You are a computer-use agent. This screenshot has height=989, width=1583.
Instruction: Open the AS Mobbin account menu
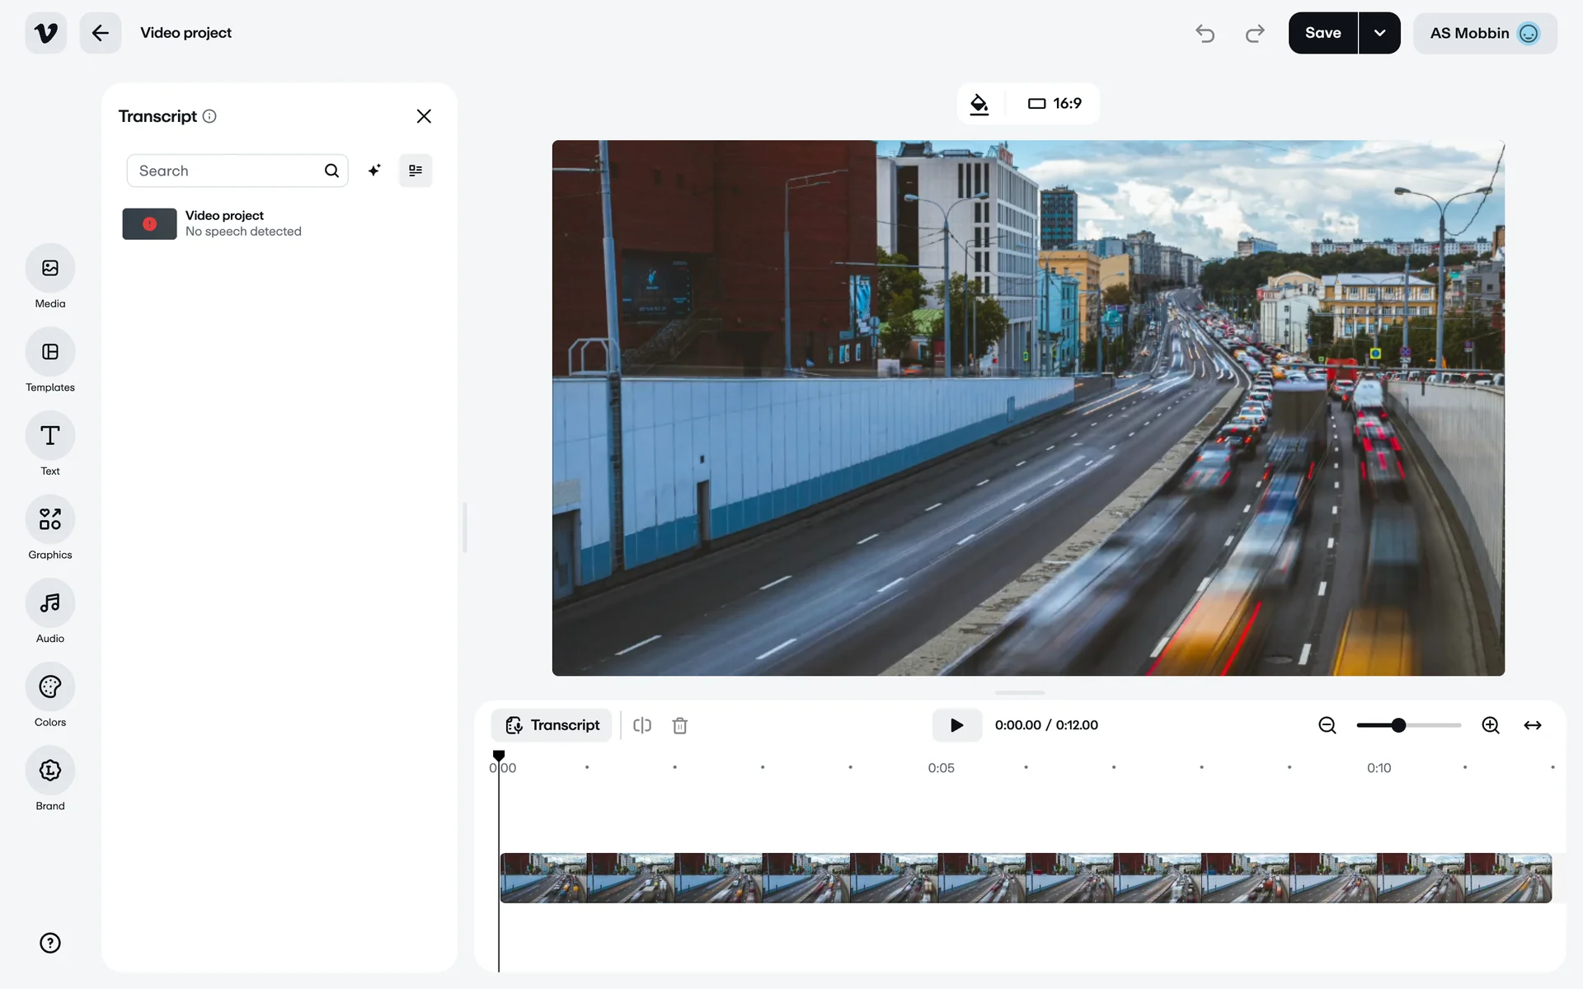tap(1484, 33)
